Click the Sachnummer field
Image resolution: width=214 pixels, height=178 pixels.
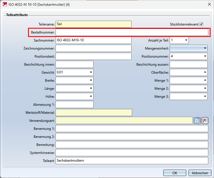coord(93,40)
